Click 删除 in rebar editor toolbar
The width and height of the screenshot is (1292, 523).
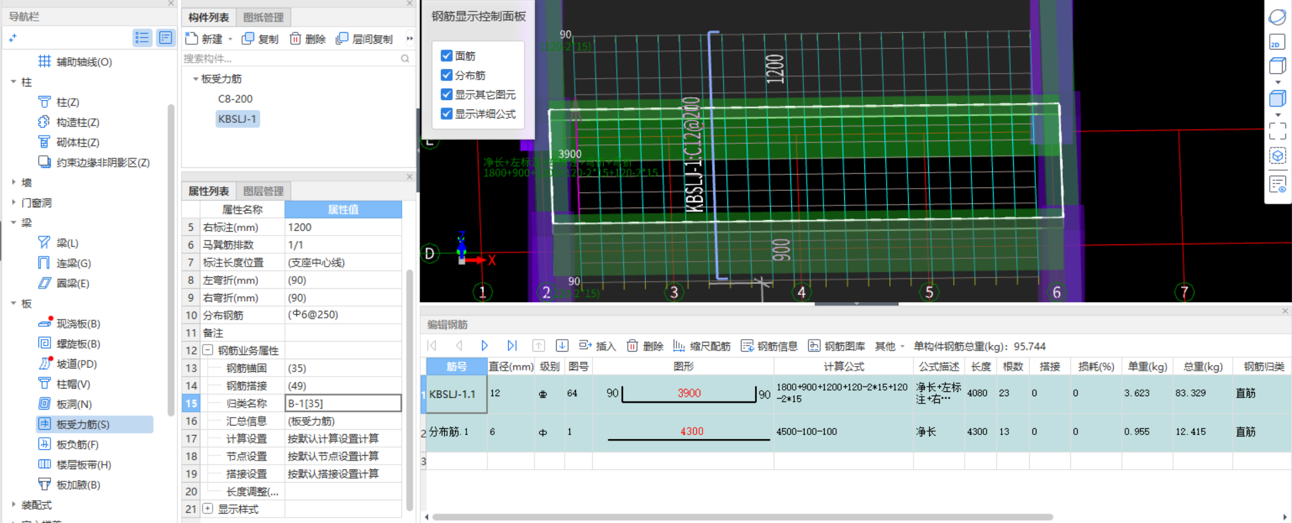tap(645, 346)
